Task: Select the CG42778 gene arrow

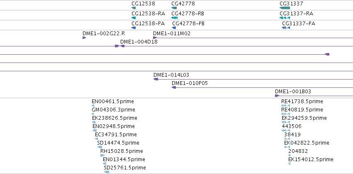Action: point(174,8)
